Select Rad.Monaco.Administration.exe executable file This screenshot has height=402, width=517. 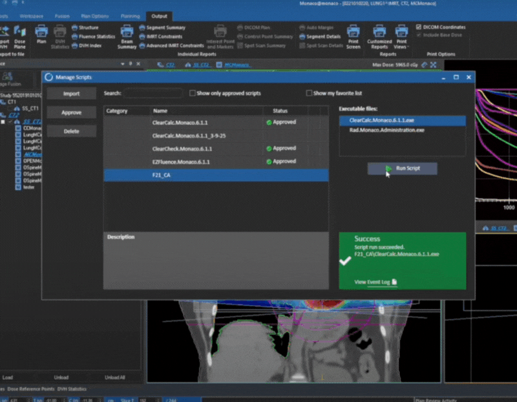pos(402,131)
